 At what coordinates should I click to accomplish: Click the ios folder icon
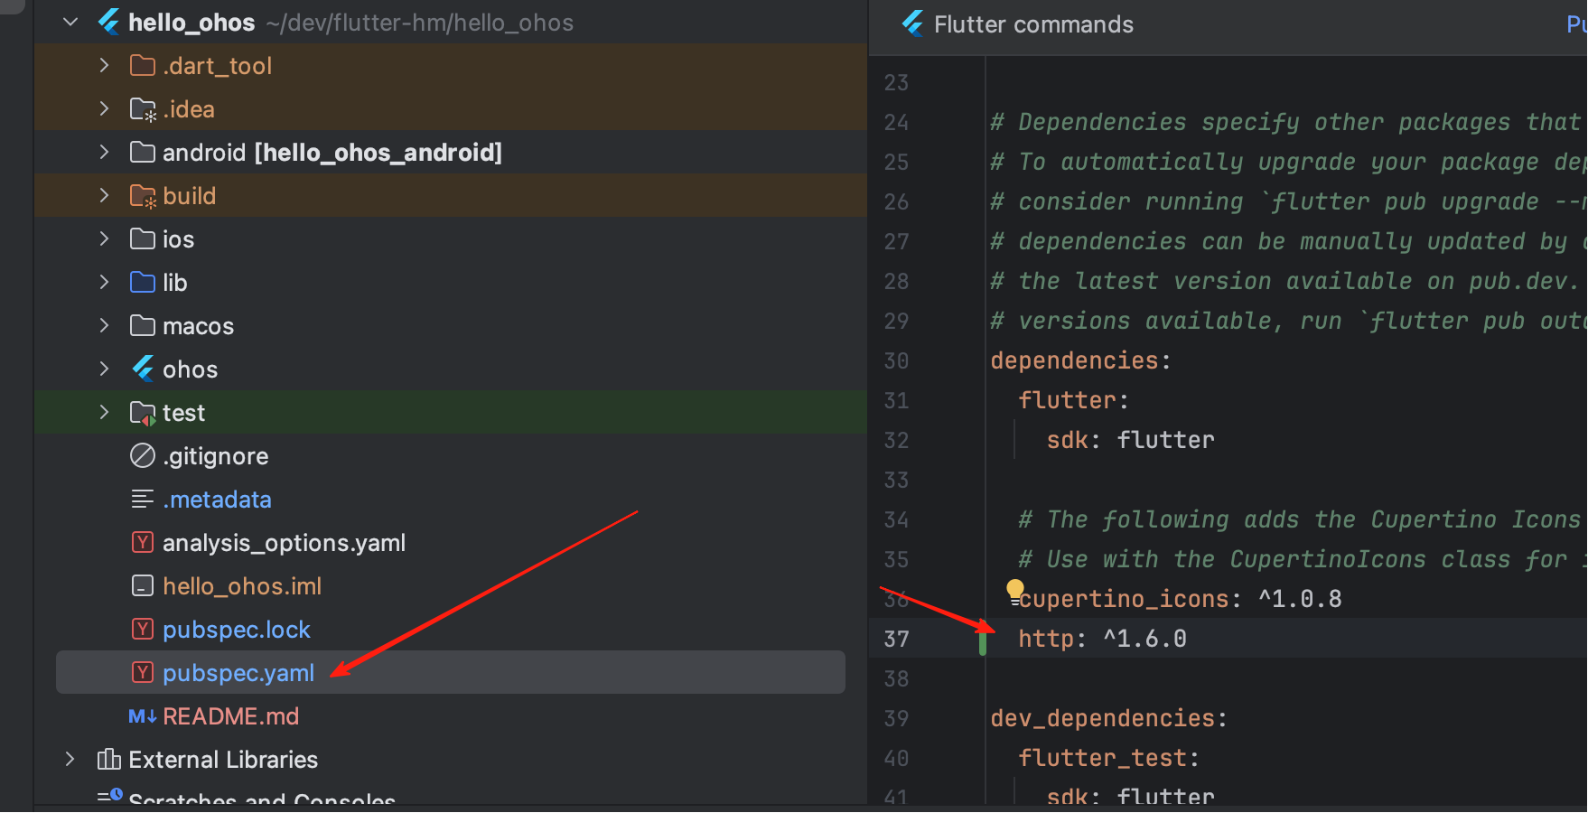pos(143,238)
